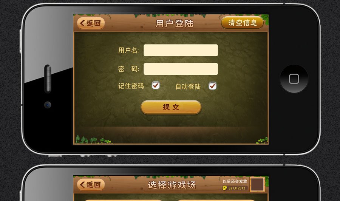Click the front camera lens on top phone
The width and height of the screenshot is (340, 201).
coord(48,105)
